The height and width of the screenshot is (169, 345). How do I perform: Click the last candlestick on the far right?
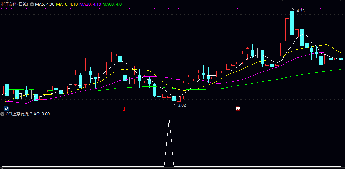pos(341,59)
